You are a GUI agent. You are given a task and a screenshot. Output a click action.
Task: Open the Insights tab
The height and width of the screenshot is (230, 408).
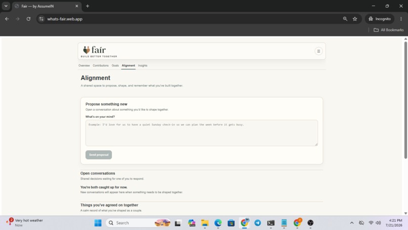click(143, 66)
